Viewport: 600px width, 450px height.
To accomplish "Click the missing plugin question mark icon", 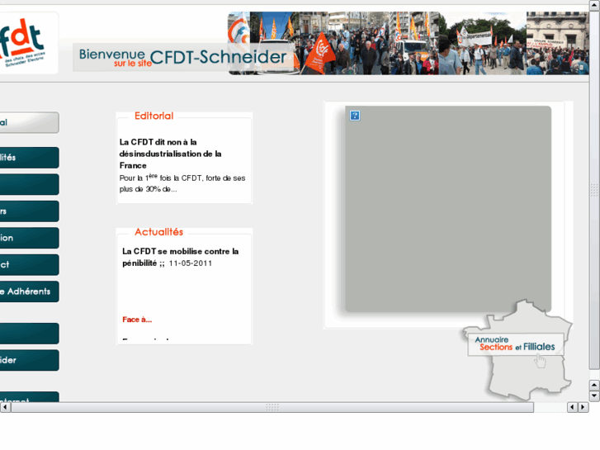I will (355, 116).
